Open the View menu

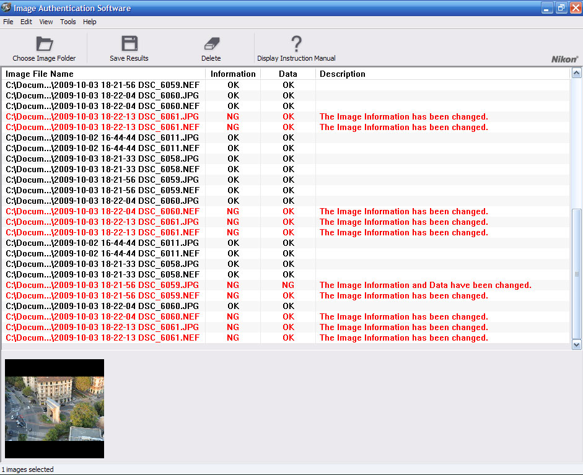coord(46,22)
